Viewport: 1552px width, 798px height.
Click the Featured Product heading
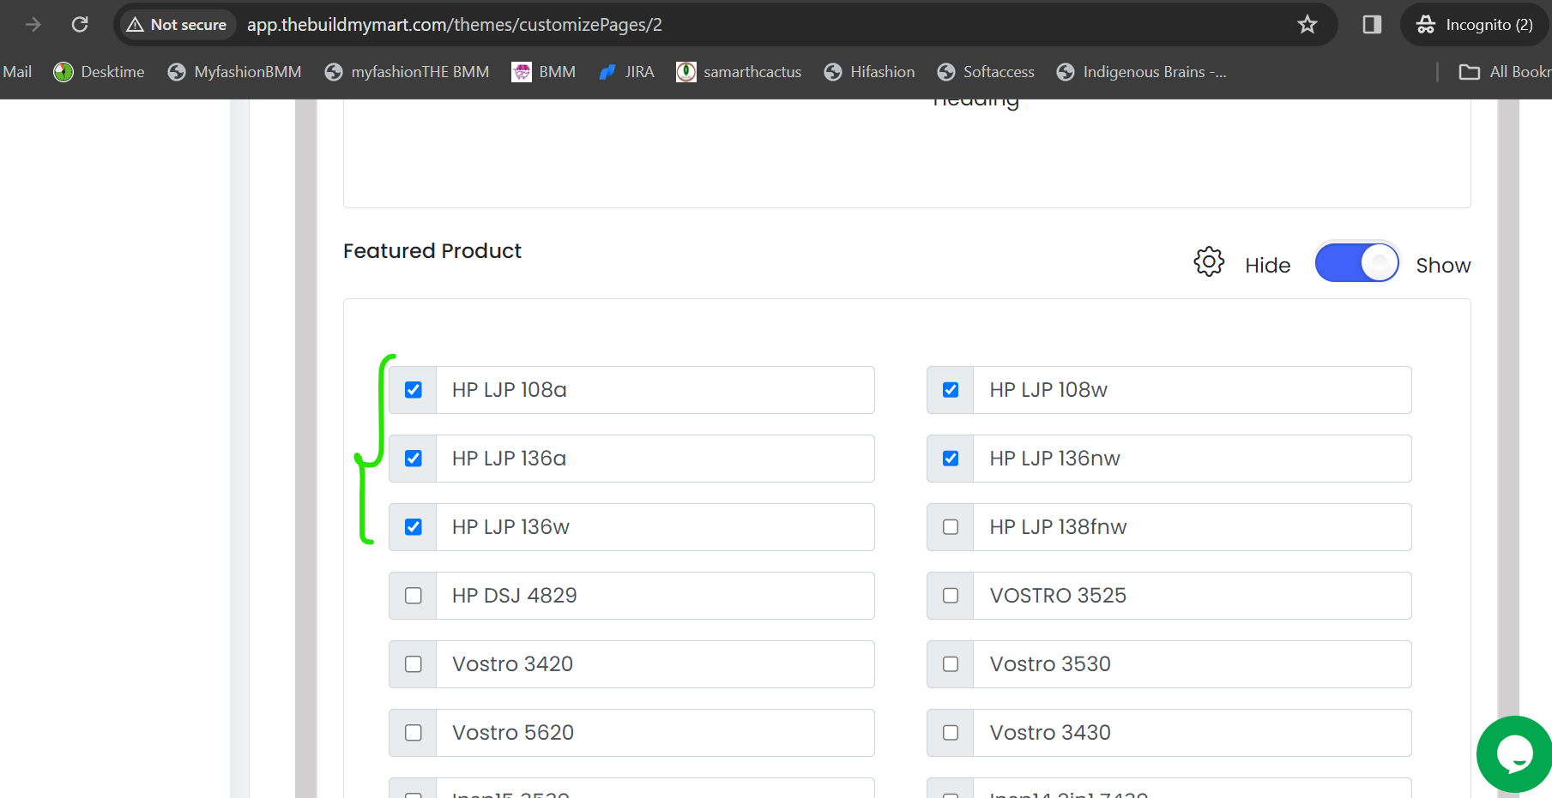432,251
